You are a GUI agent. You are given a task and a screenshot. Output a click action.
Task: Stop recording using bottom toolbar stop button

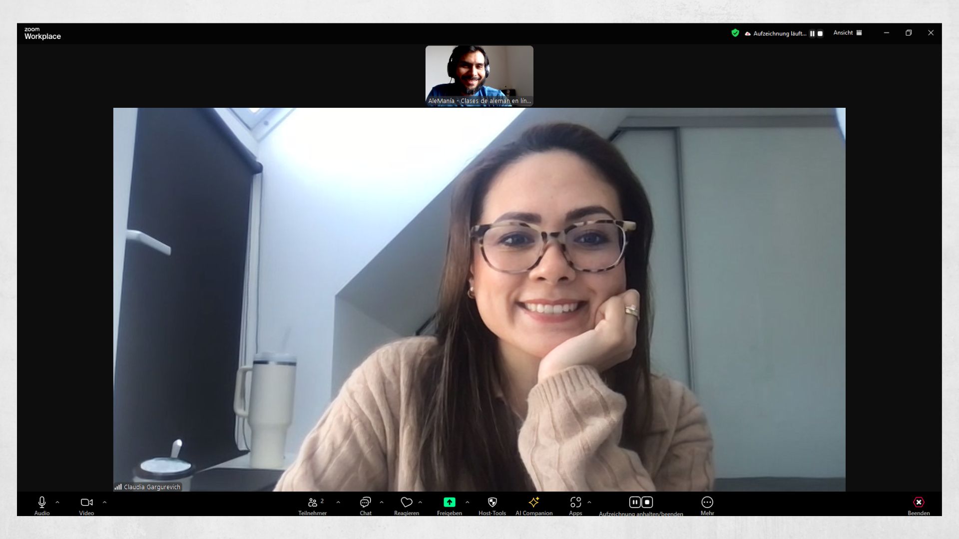pos(647,502)
